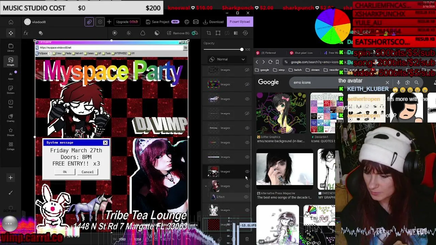The image size is (436, 245).
Task: Delete layer with trash icon
Action: pos(247,239)
